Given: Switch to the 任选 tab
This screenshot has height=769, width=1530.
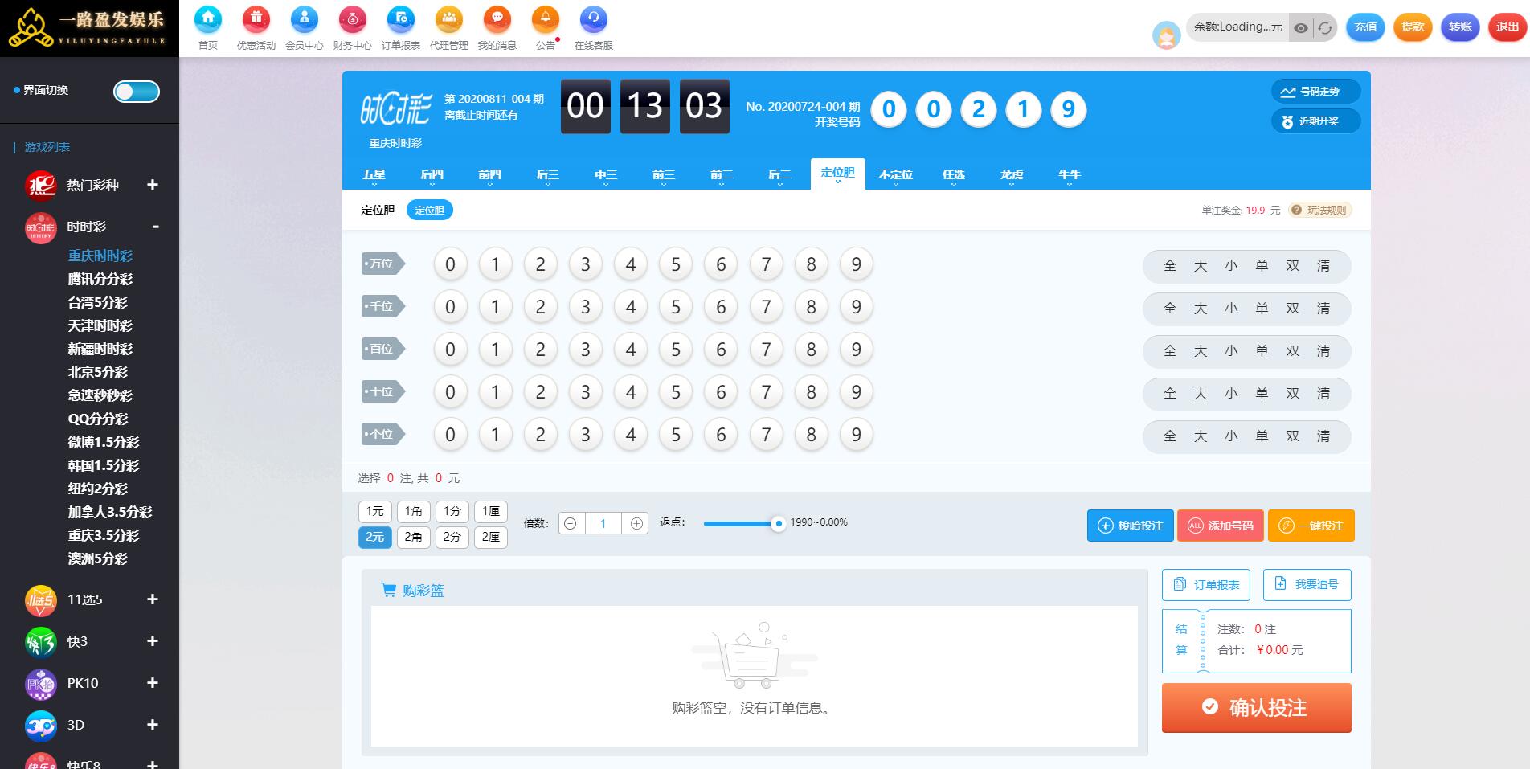Looking at the screenshot, I should [x=954, y=175].
